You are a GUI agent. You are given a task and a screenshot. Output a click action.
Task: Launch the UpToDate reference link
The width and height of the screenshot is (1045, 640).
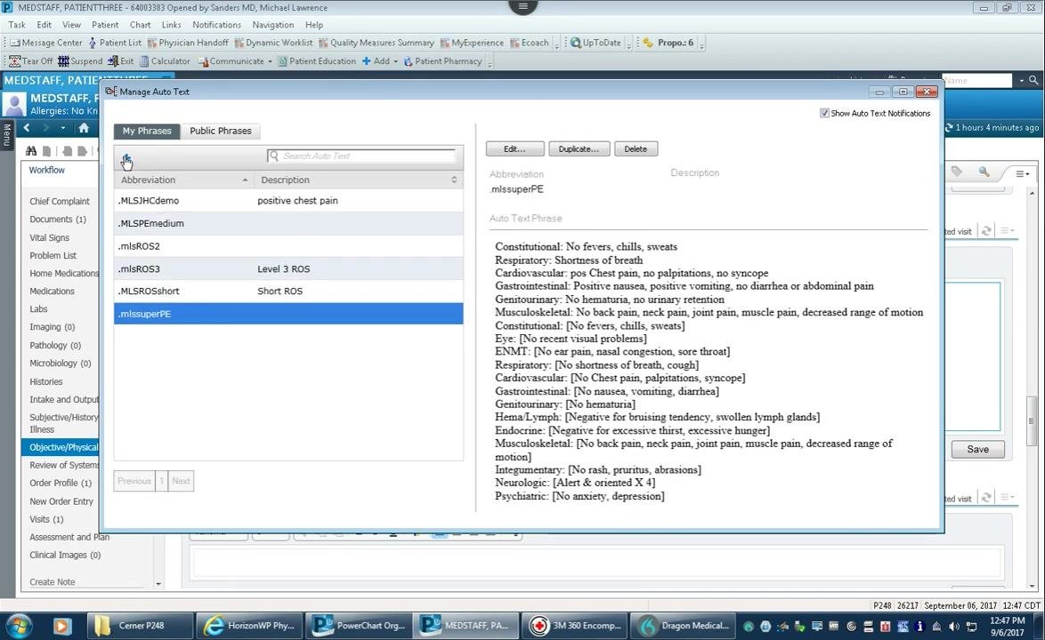(x=595, y=43)
